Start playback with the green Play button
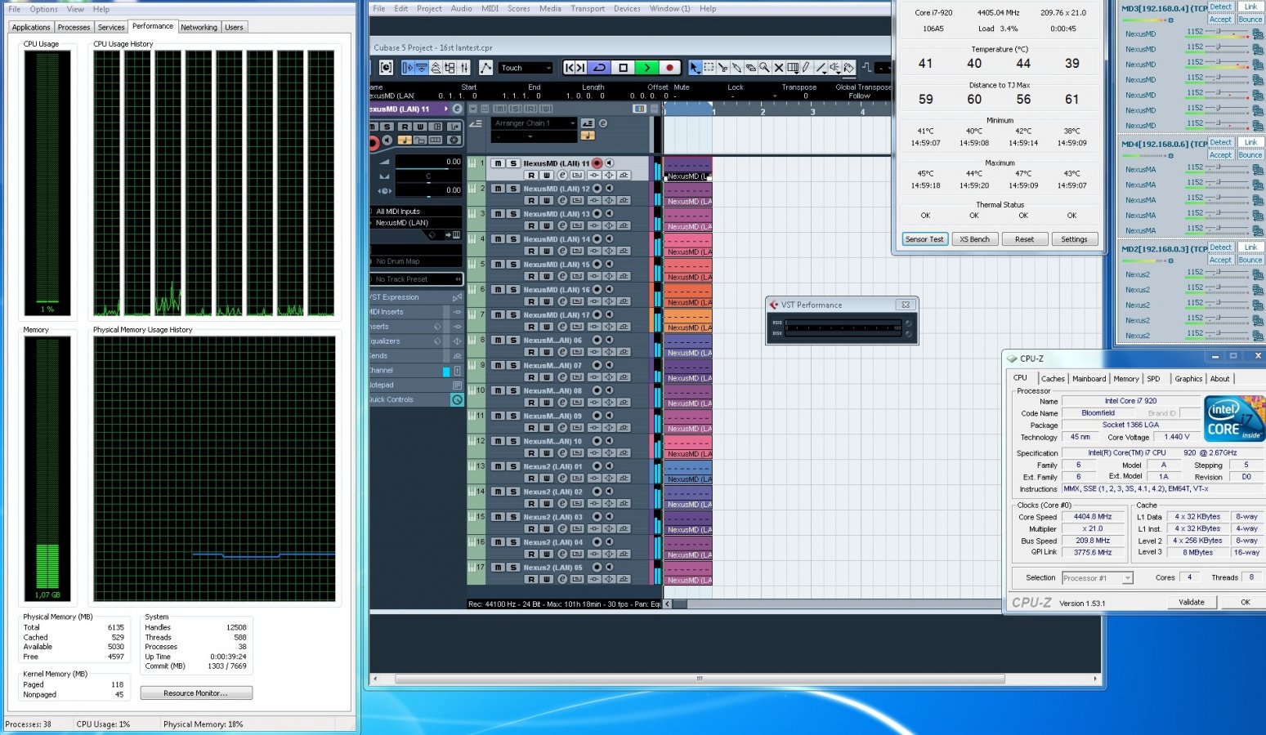The width and height of the screenshot is (1266, 735). 646,68
